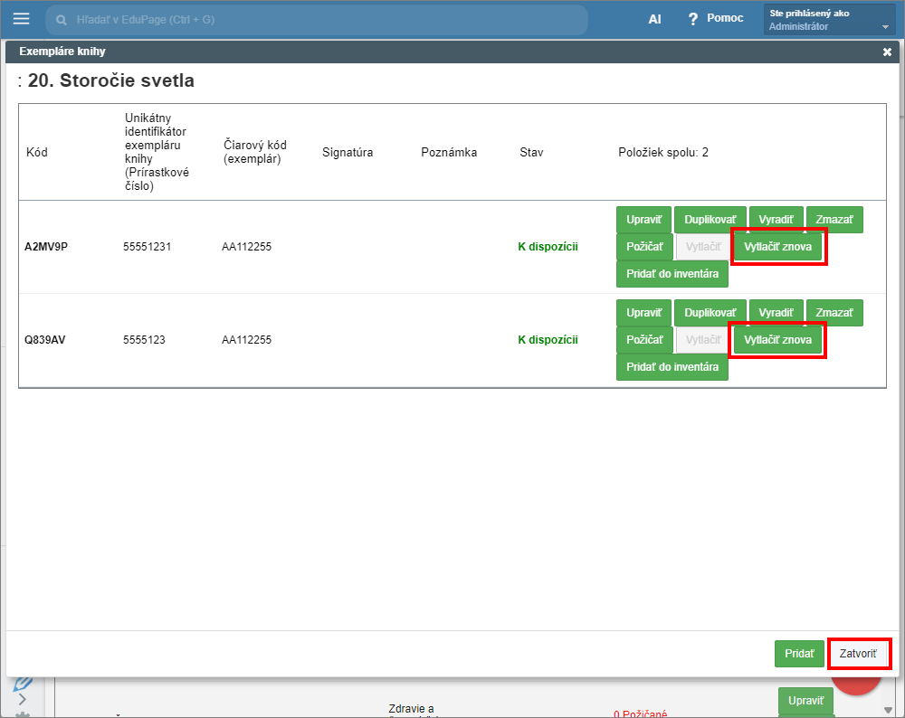Open the hamburger menu icon

21,19
